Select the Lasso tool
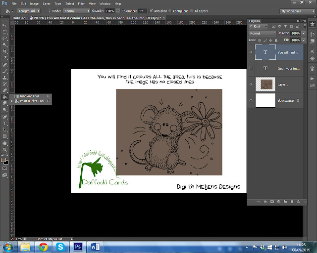 pyautogui.click(x=4, y=39)
